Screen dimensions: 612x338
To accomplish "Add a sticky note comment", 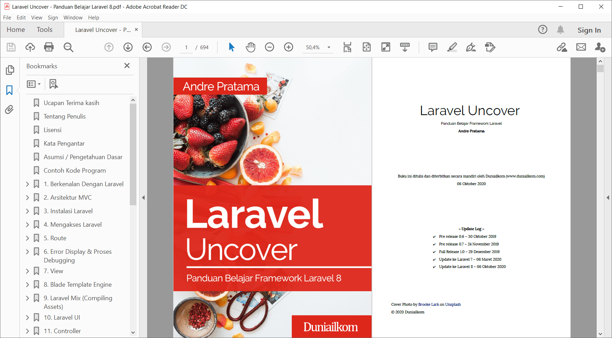I will click(x=433, y=47).
